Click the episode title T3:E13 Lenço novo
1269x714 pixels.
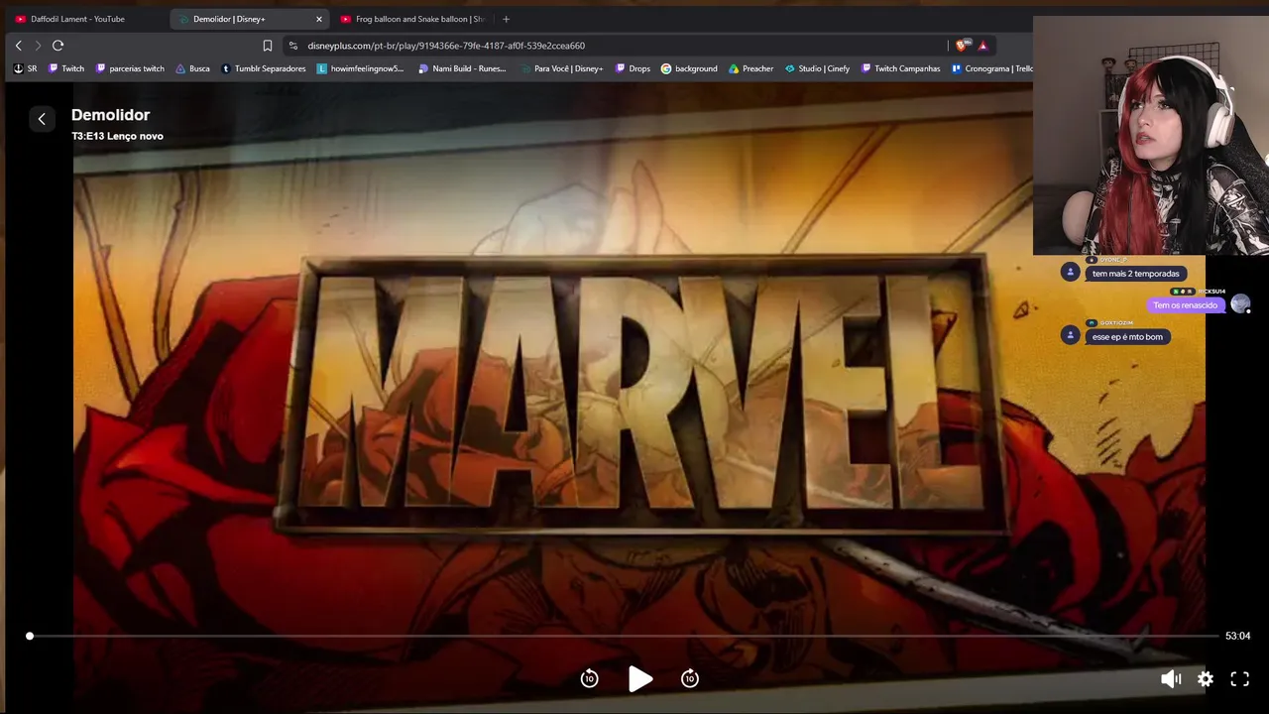click(x=117, y=136)
